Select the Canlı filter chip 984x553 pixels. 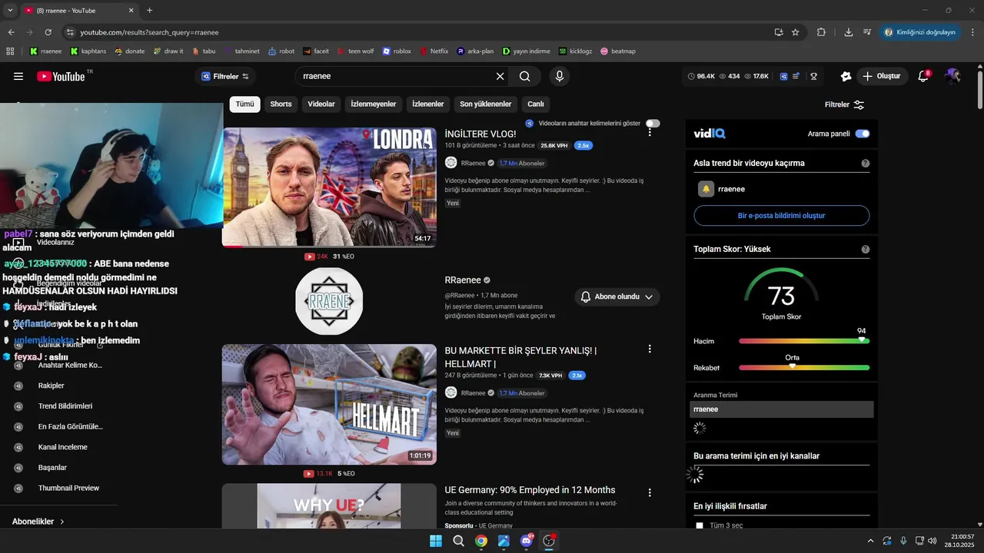pos(536,104)
